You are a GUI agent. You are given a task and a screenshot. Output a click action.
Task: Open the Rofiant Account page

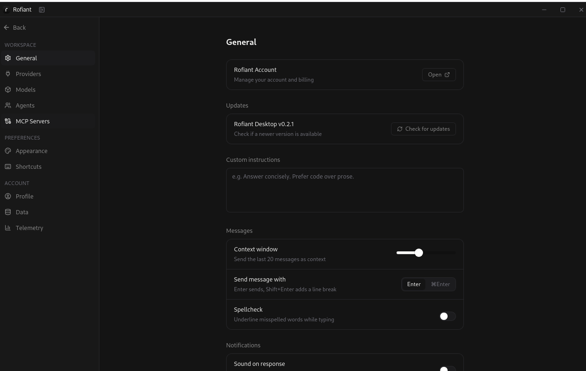click(439, 75)
